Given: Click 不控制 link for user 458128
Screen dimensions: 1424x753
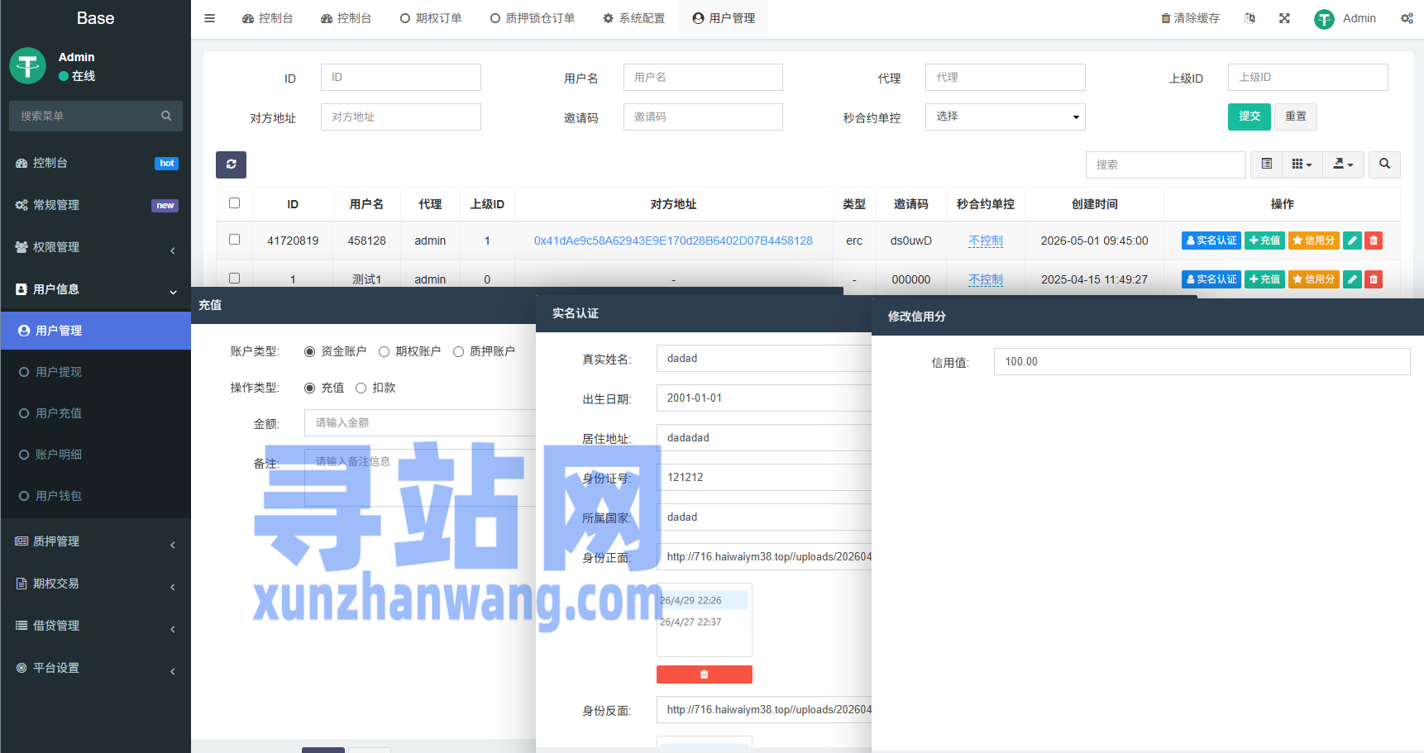Looking at the screenshot, I should coord(985,241).
